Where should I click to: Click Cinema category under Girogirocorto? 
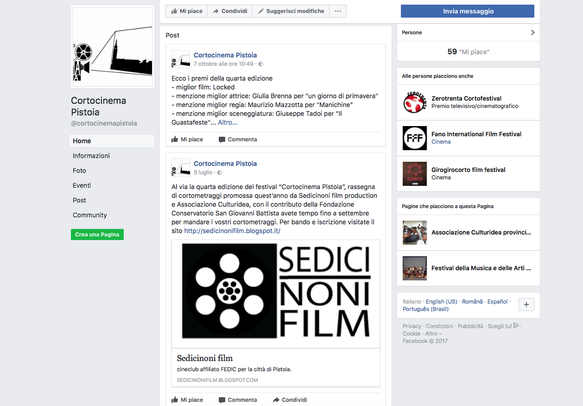(441, 178)
